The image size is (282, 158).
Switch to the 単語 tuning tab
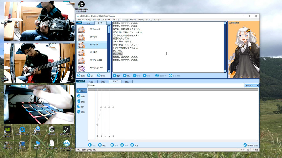127,82
